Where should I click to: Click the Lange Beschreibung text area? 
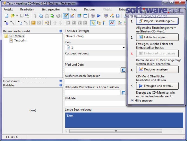[124, 120]
